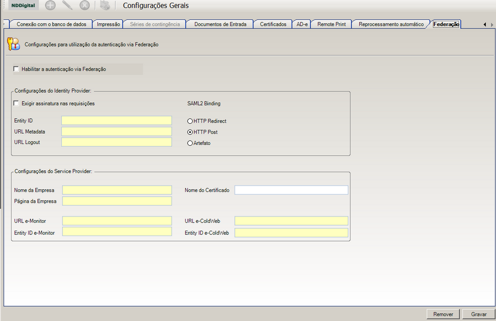Switch to Conexão com o banco de dados tab
The width and height of the screenshot is (496, 321).
pos(51,24)
